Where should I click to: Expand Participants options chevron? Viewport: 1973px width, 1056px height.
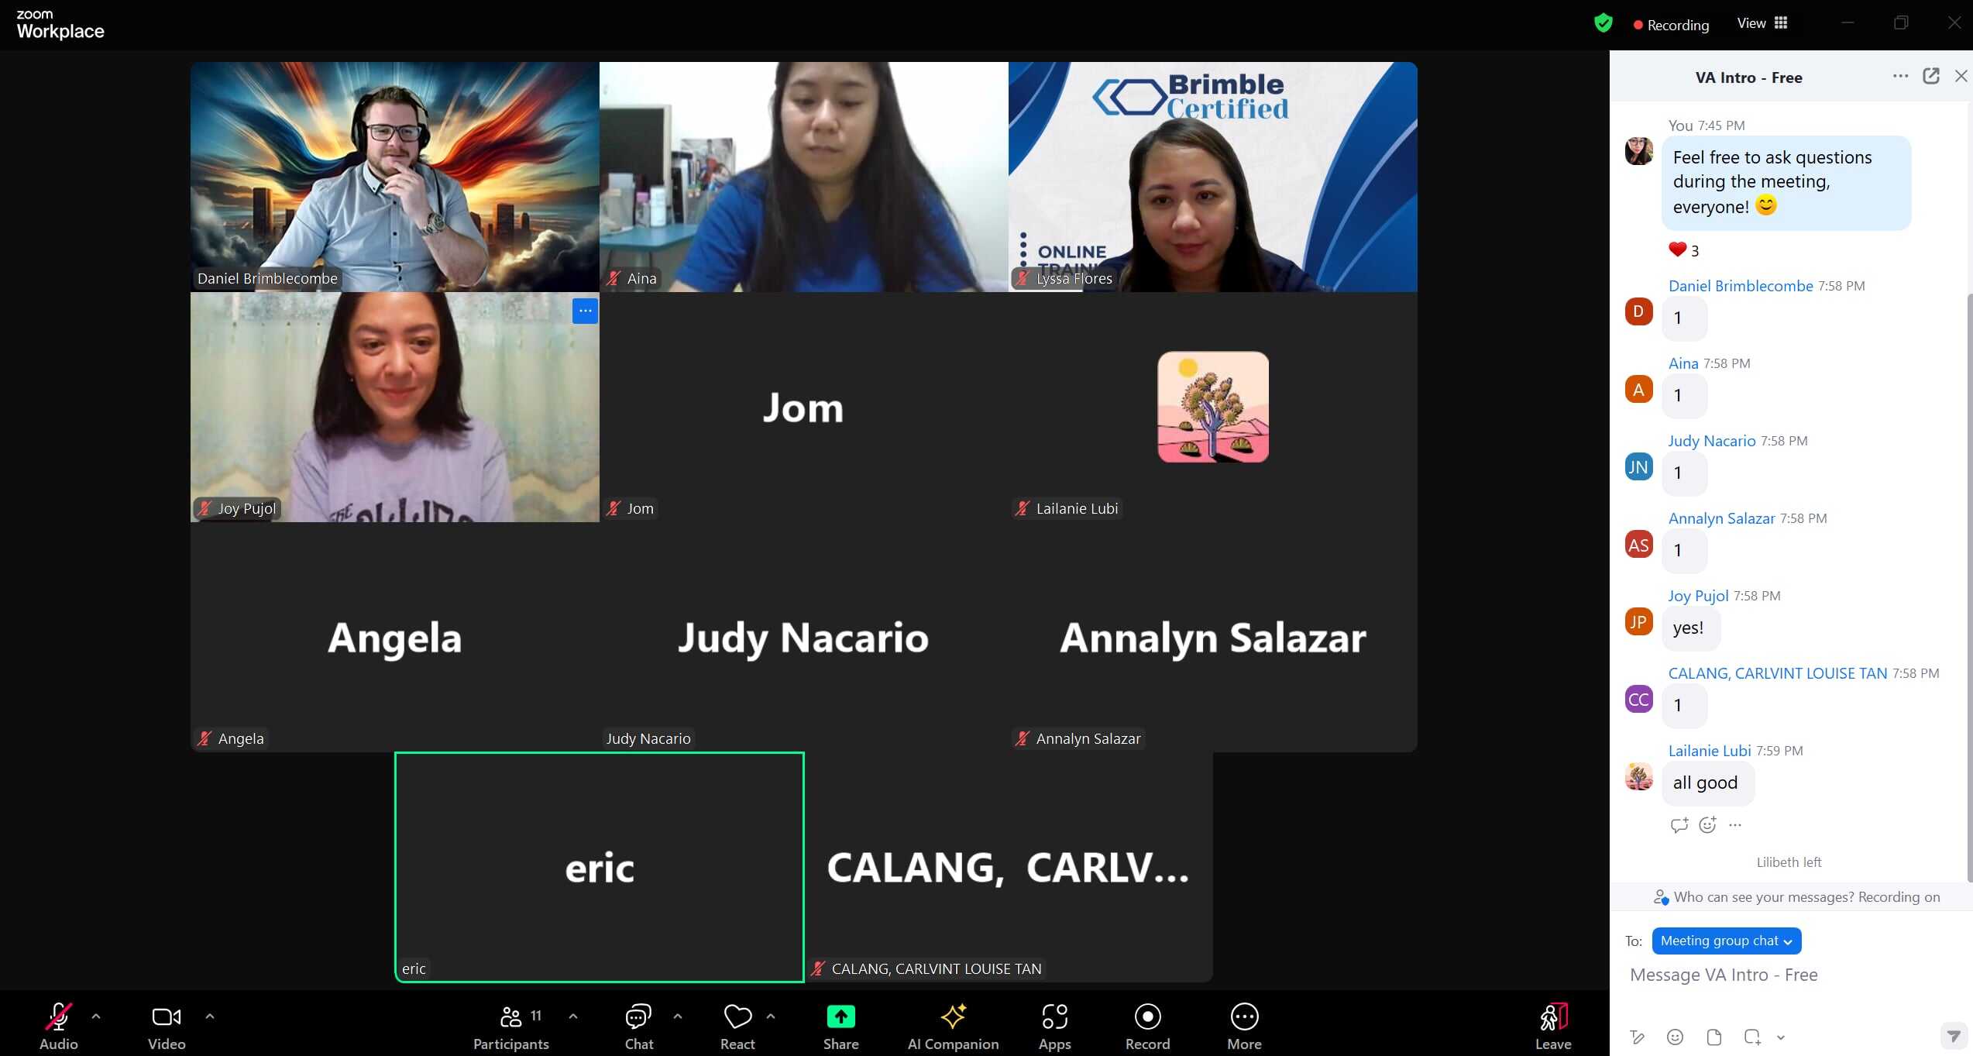[573, 1016]
